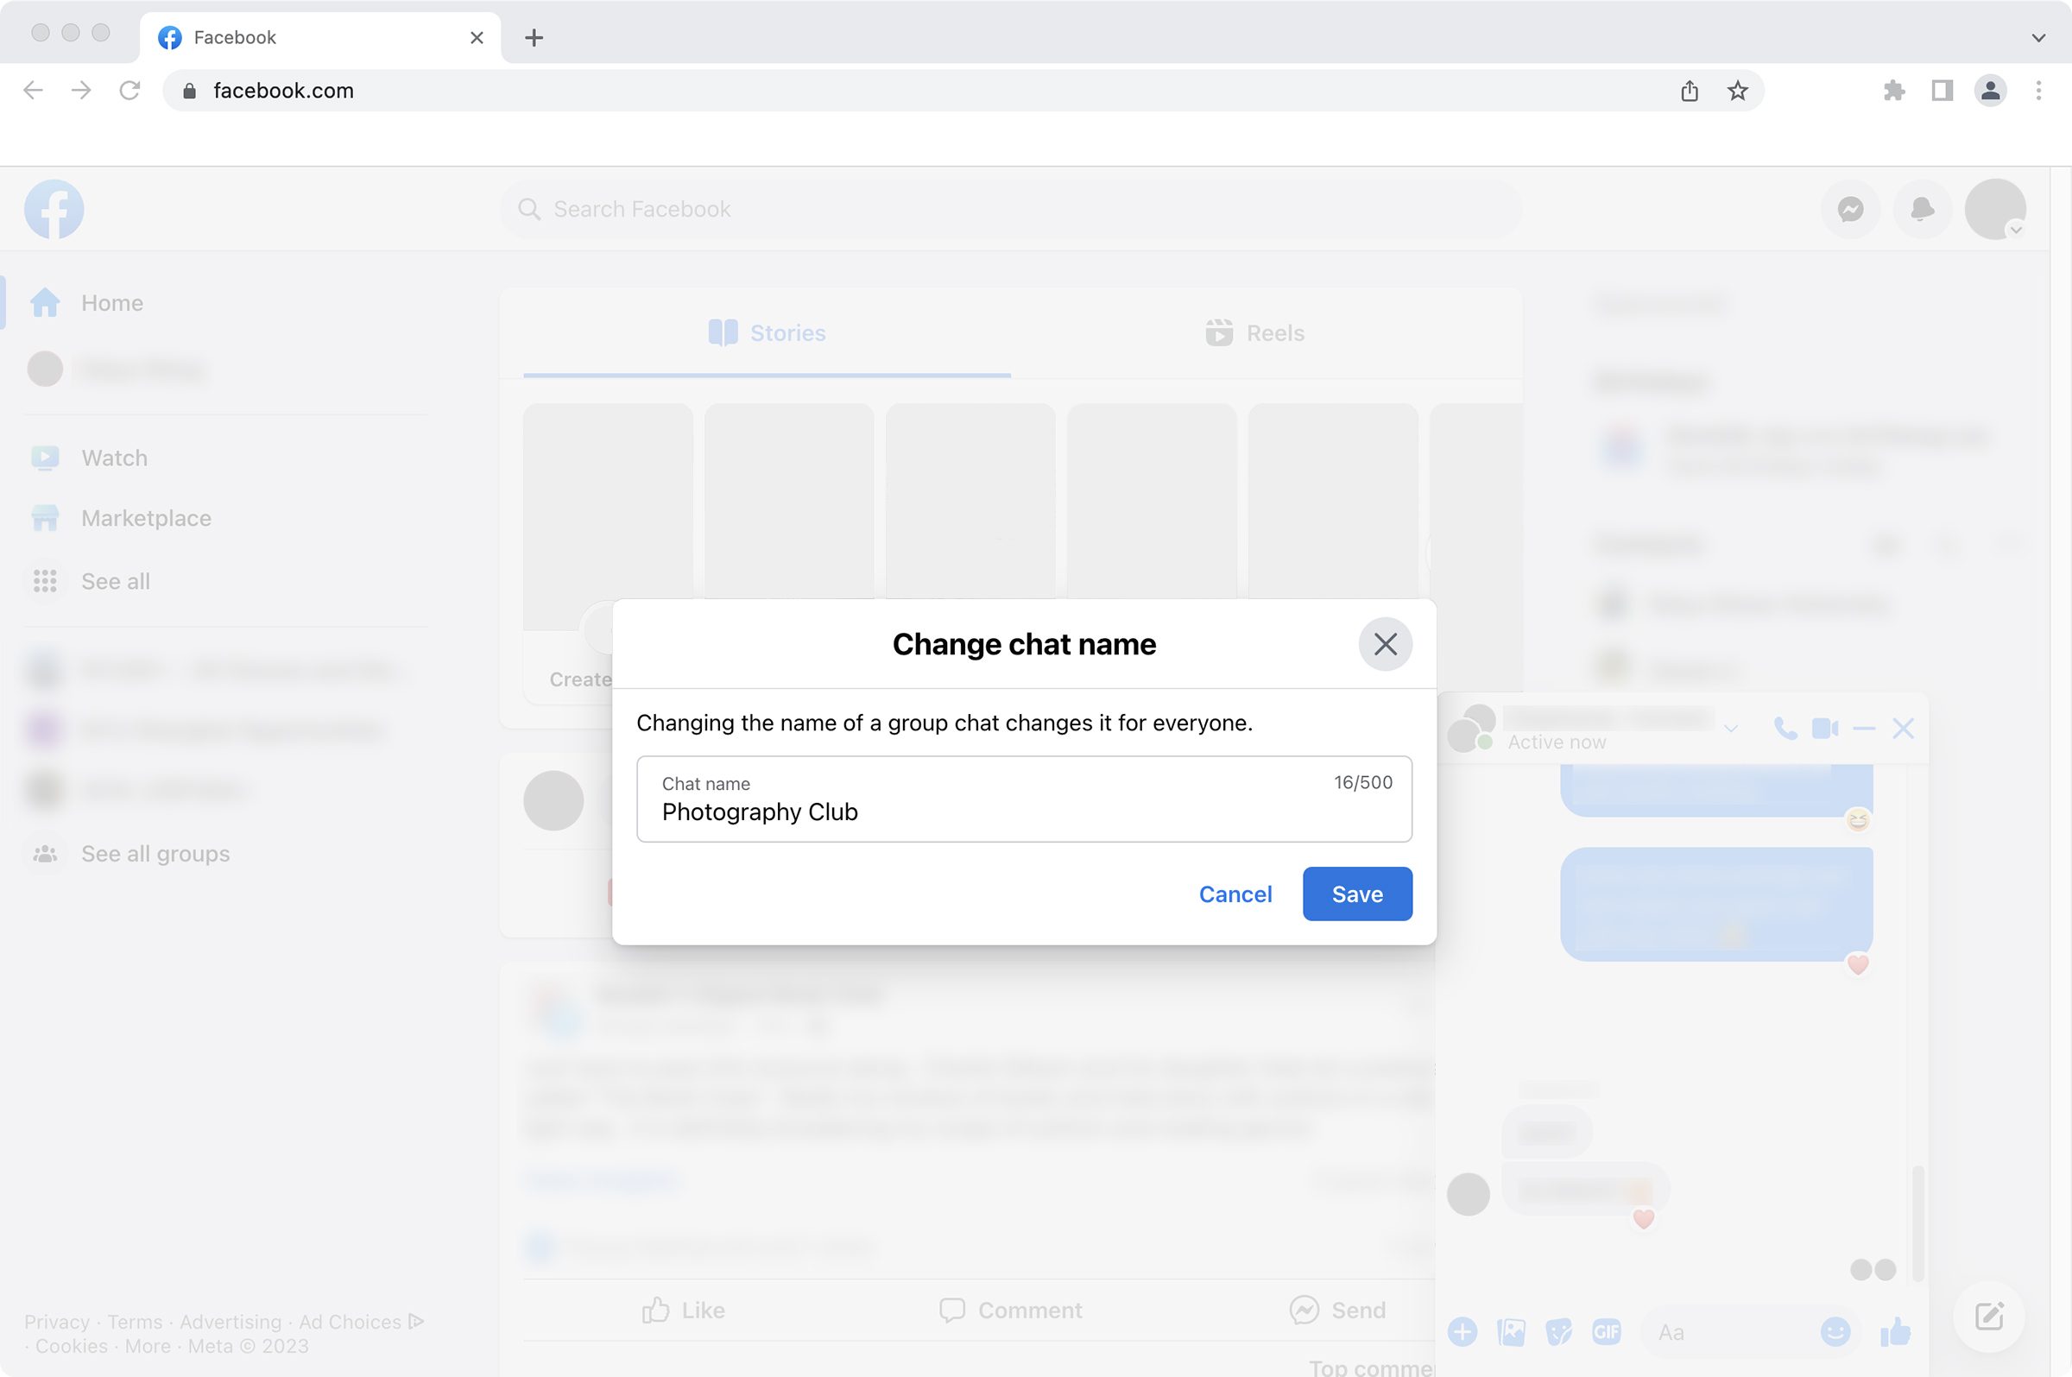Close the chat popup window
Image resolution: width=2072 pixels, height=1377 pixels.
click(x=1903, y=728)
